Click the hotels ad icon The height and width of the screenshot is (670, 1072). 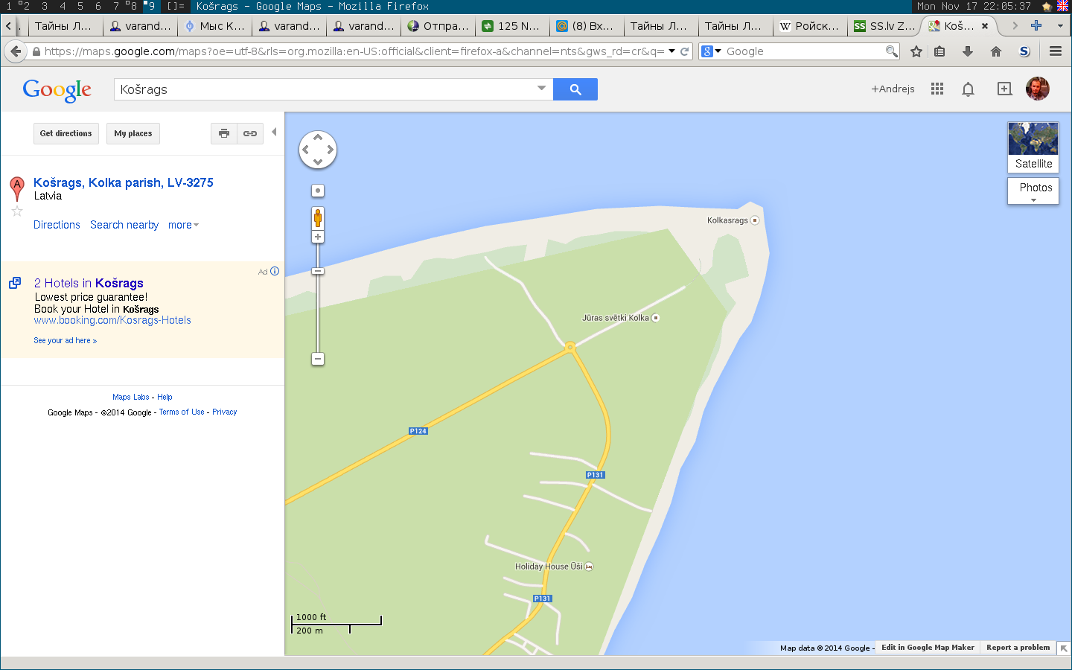(x=15, y=283)
